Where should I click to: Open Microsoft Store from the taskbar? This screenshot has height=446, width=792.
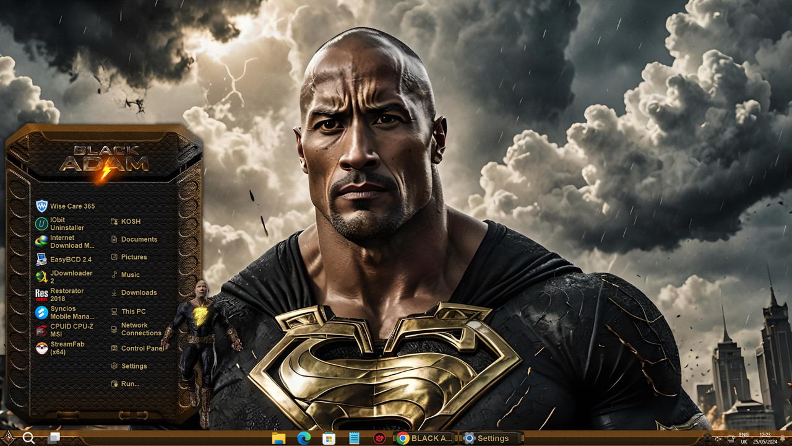(329, 438)
